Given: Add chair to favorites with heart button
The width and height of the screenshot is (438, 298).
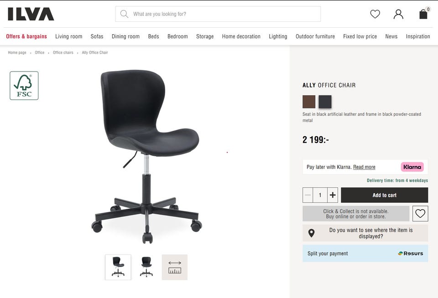Looking at the screenshot, I should click(x=420, y=213).
